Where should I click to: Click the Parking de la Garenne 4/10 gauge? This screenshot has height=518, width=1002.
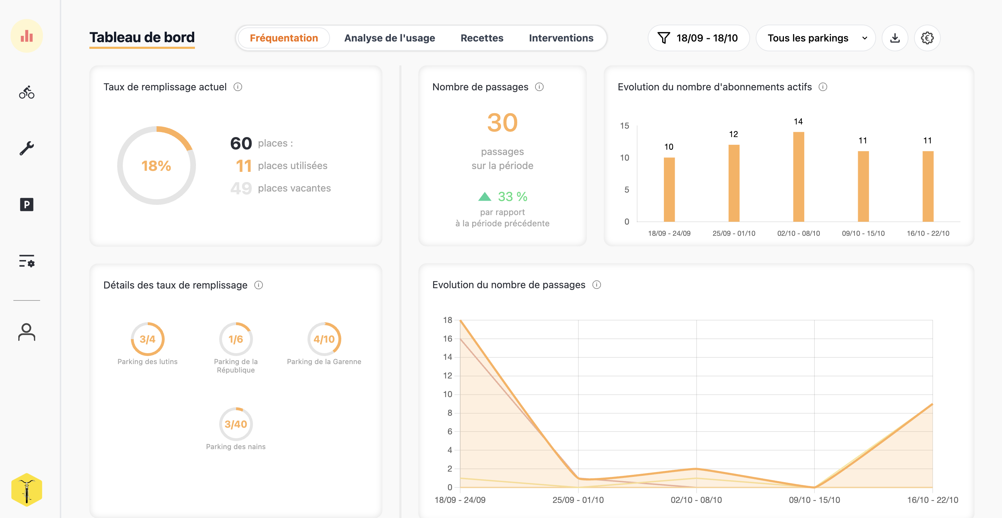(324, 339)
